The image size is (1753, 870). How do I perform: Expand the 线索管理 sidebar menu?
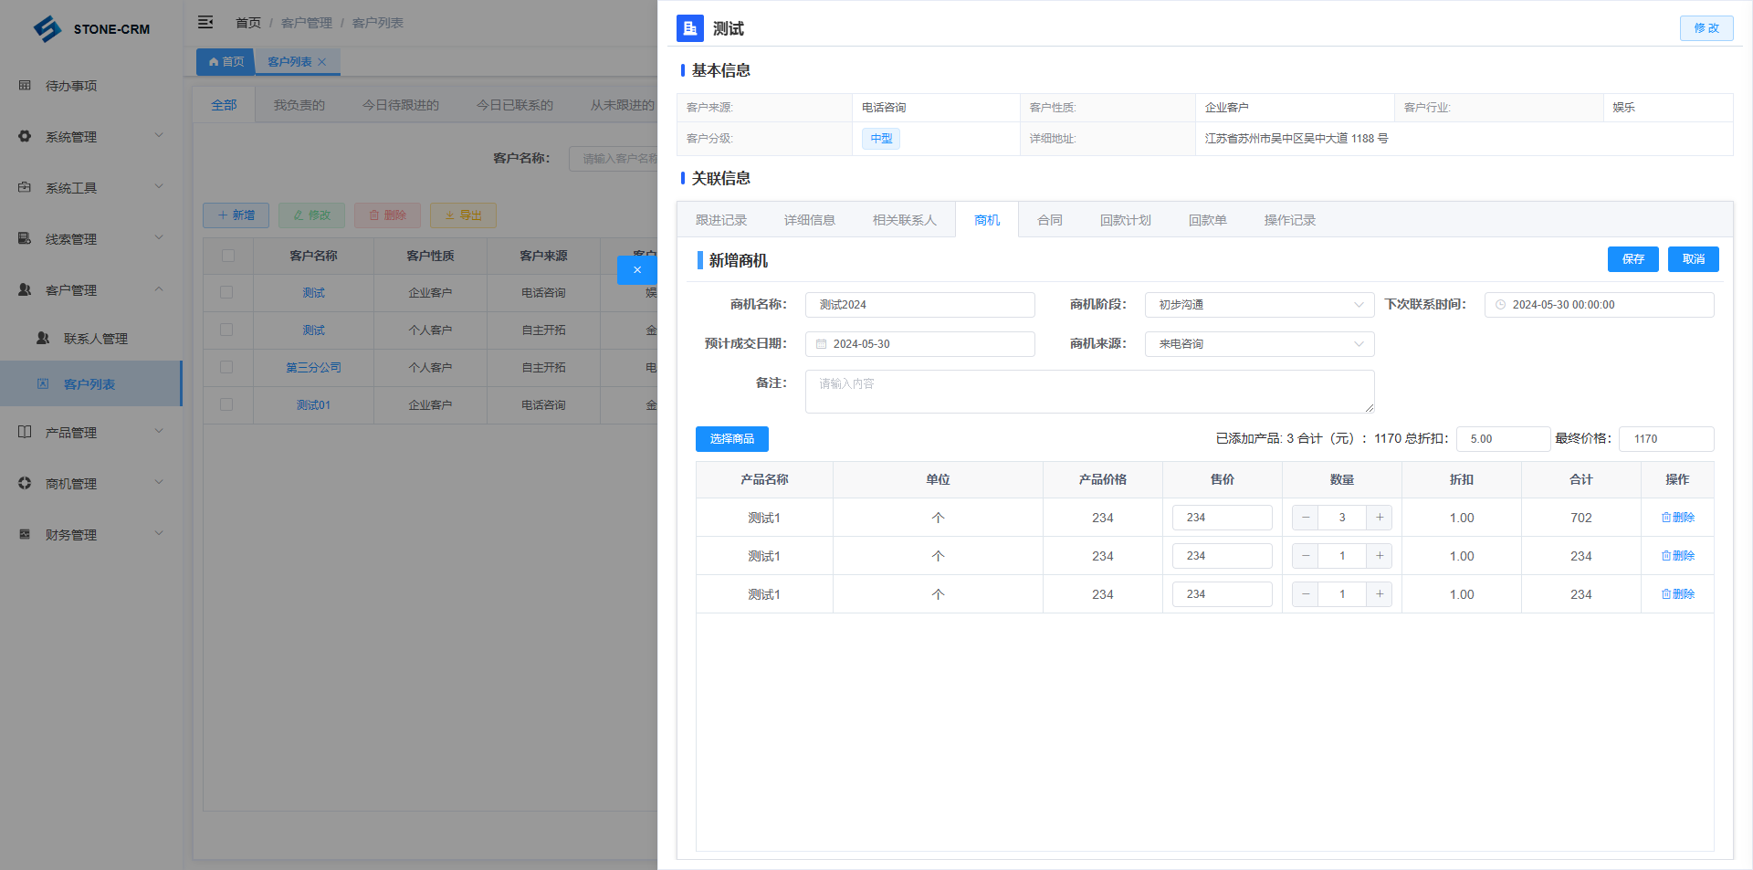91,239
